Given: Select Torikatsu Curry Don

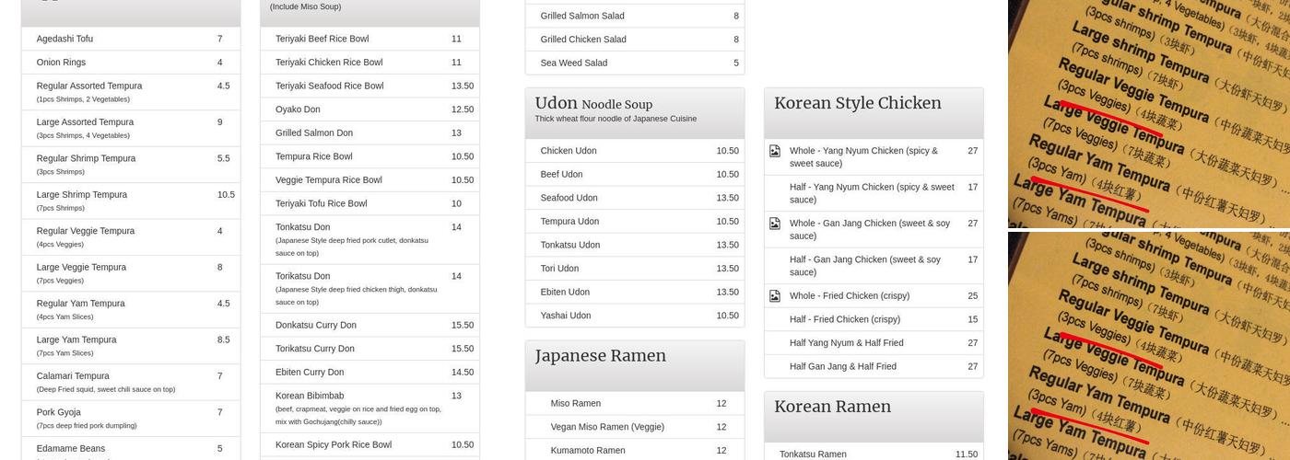Looking at the screenshot, I should tap(369, 349).
